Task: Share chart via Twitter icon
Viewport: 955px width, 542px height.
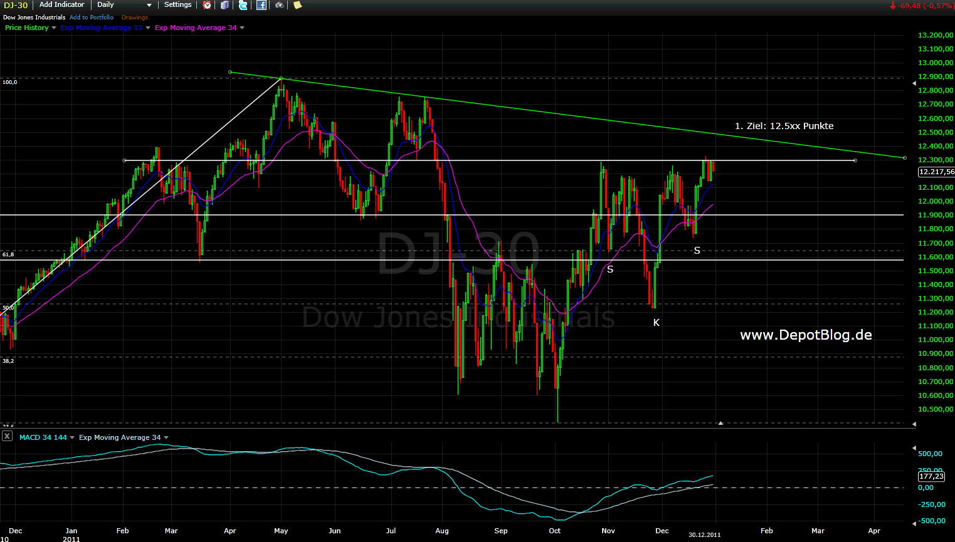Action: click(243, 5)
